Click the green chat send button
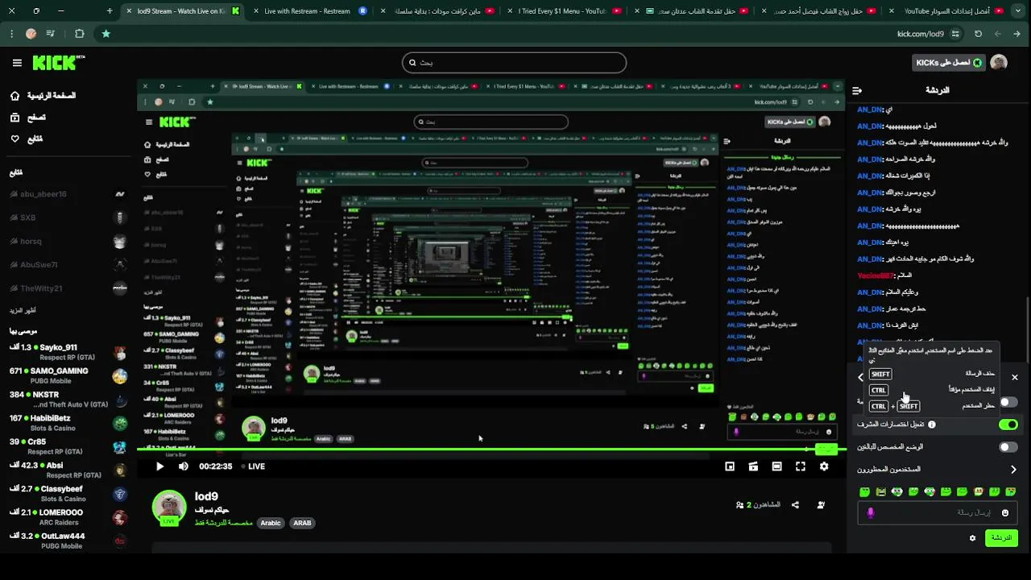This screenshot has height=580, width=1031. (x=1001, y=538)
